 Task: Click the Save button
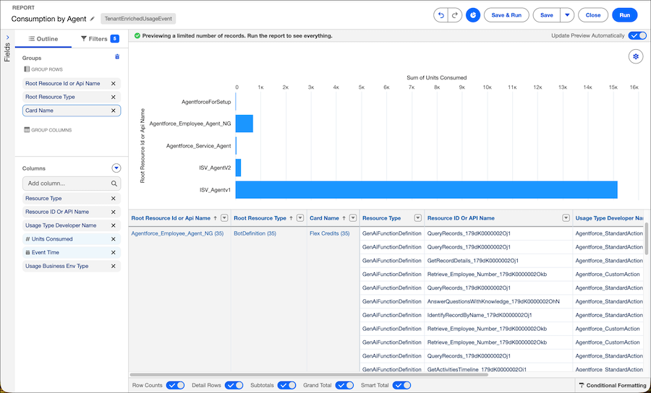546,15
